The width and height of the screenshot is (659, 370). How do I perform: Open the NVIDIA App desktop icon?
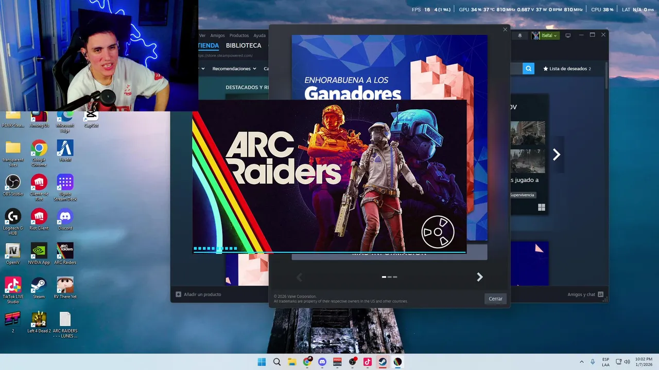coord(39,253)
